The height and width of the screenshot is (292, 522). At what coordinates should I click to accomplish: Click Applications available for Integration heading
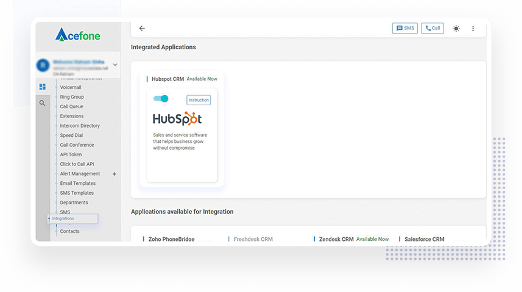182,212
